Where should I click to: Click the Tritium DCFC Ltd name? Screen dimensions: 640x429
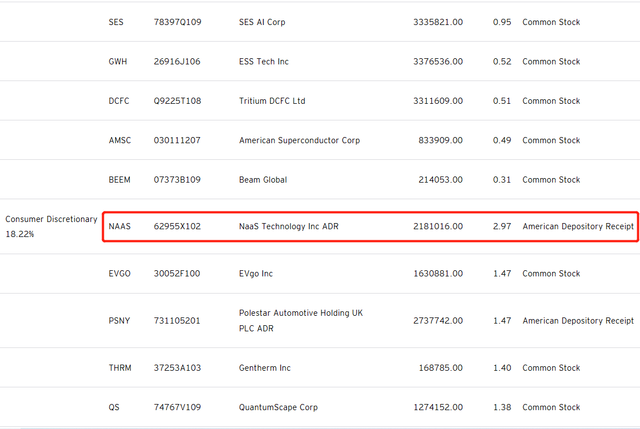(272, 101)
